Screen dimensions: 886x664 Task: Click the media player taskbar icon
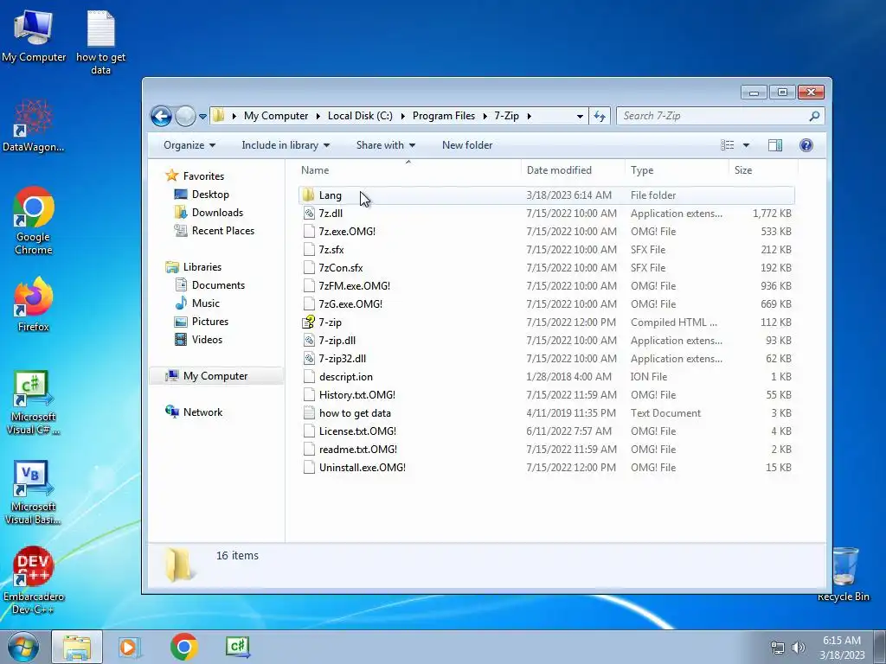[x=130, y=647]
